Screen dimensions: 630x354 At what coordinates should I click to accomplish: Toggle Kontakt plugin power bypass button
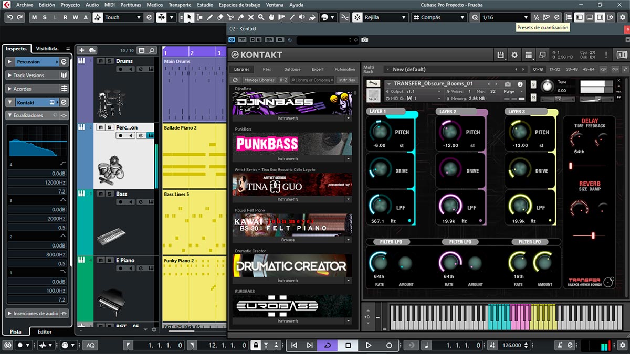click(x=233, y=40)
